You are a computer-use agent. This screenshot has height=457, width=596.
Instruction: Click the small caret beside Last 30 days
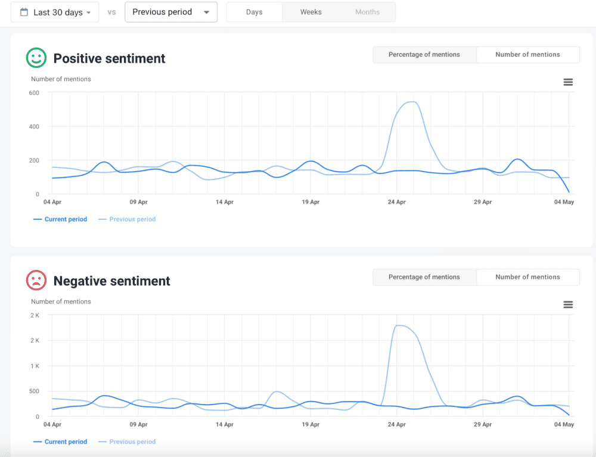[89, 13]
